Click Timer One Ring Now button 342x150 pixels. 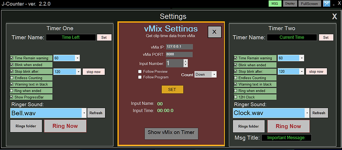coord(65,126)
